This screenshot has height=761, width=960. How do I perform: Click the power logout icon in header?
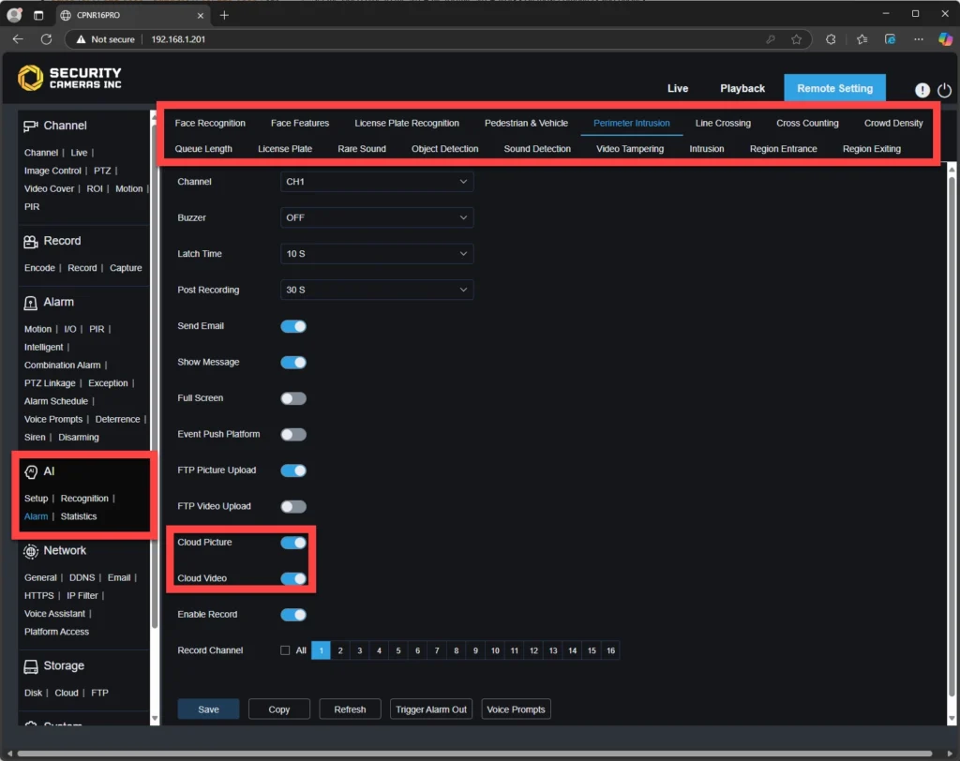click(944, 90)
